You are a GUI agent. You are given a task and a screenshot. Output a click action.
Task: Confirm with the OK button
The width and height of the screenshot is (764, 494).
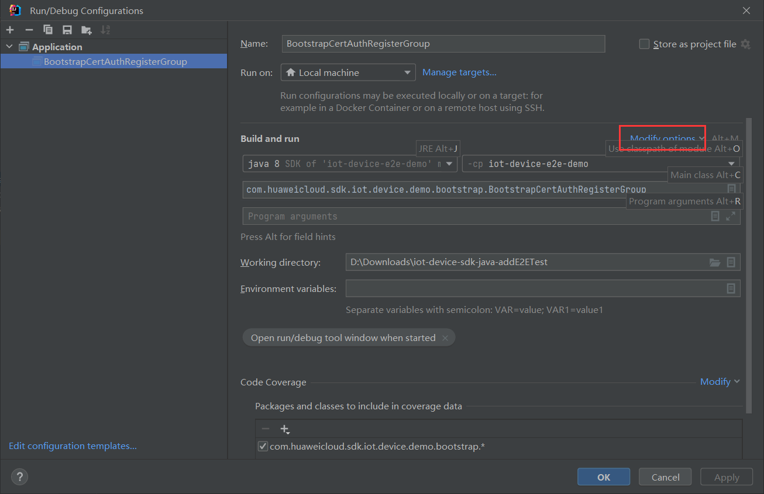[x=604, y=477]
